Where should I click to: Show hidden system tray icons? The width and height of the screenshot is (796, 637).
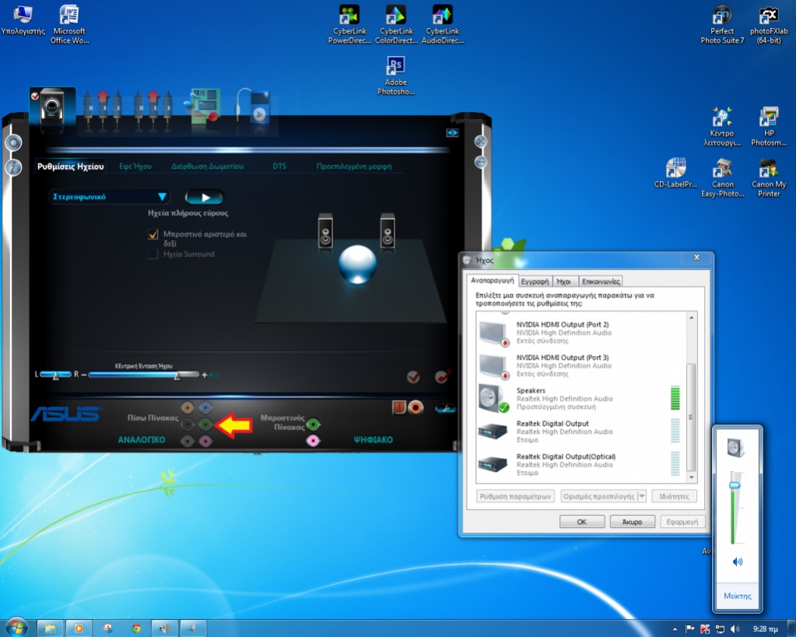[x=675, y=629]
